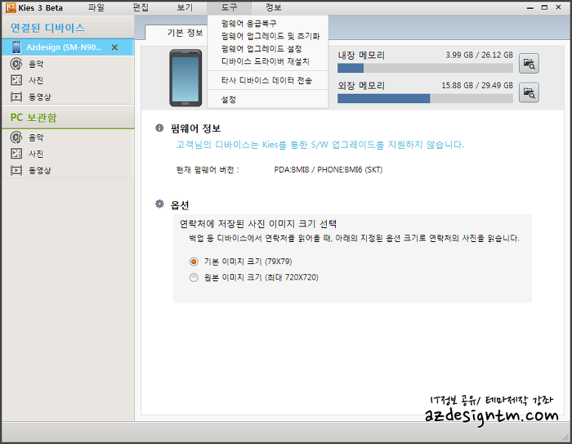Click the 외장 메모리 usage bar
The width and height of the screenshot is (572, 444).
[x=425, y=98]
